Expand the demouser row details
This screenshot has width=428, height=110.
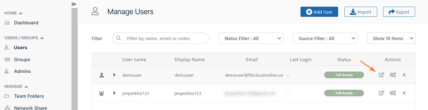click(x=114, y=75)
